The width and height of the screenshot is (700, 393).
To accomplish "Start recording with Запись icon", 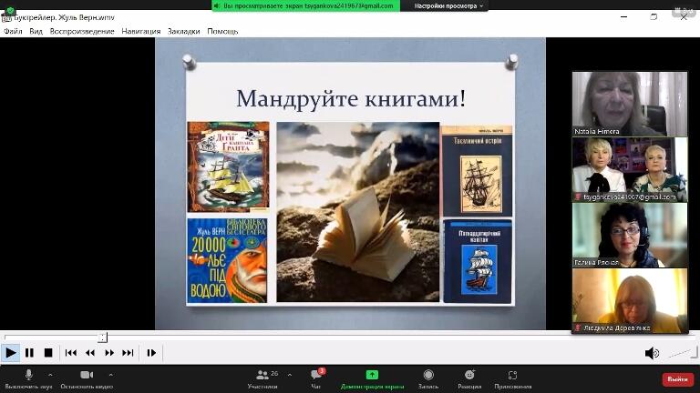I will (428, 379).
